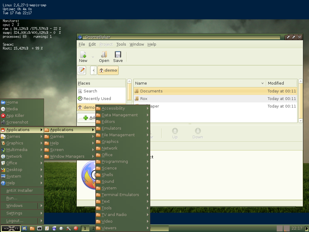The height and width of the screenshot is (232, 309).
Task: Click the red X App Killer icon
Action: tap(3, 116)
